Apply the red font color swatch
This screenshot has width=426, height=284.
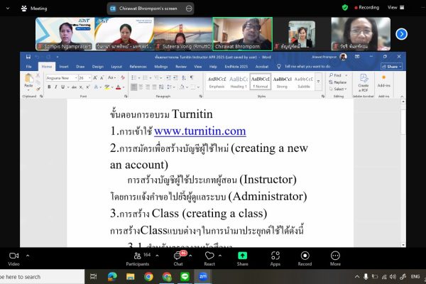118,87
